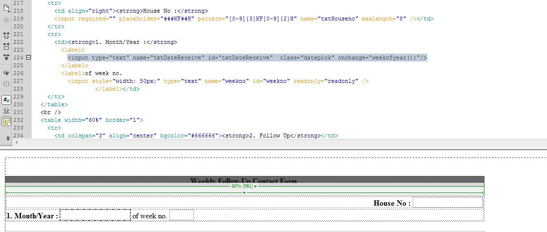Click the House No input field in Design view
This screenshot has height=232, width=547.
447,202
